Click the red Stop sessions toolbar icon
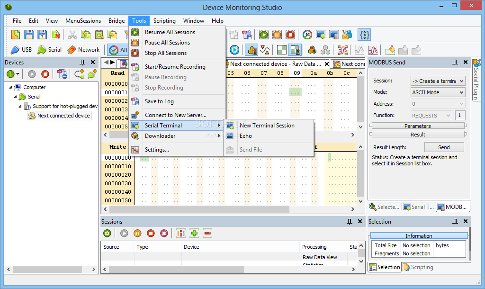Image resolution: width=485 pixels, height=289 pixels. point(290,35)
